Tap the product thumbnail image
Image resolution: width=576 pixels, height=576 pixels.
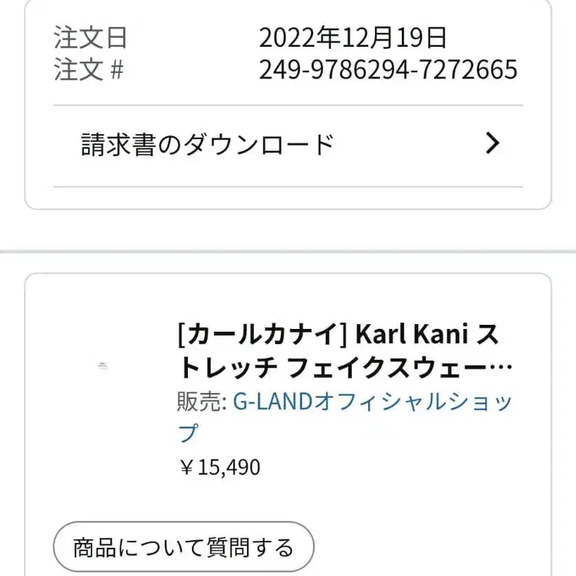click(x=104, y=363)
